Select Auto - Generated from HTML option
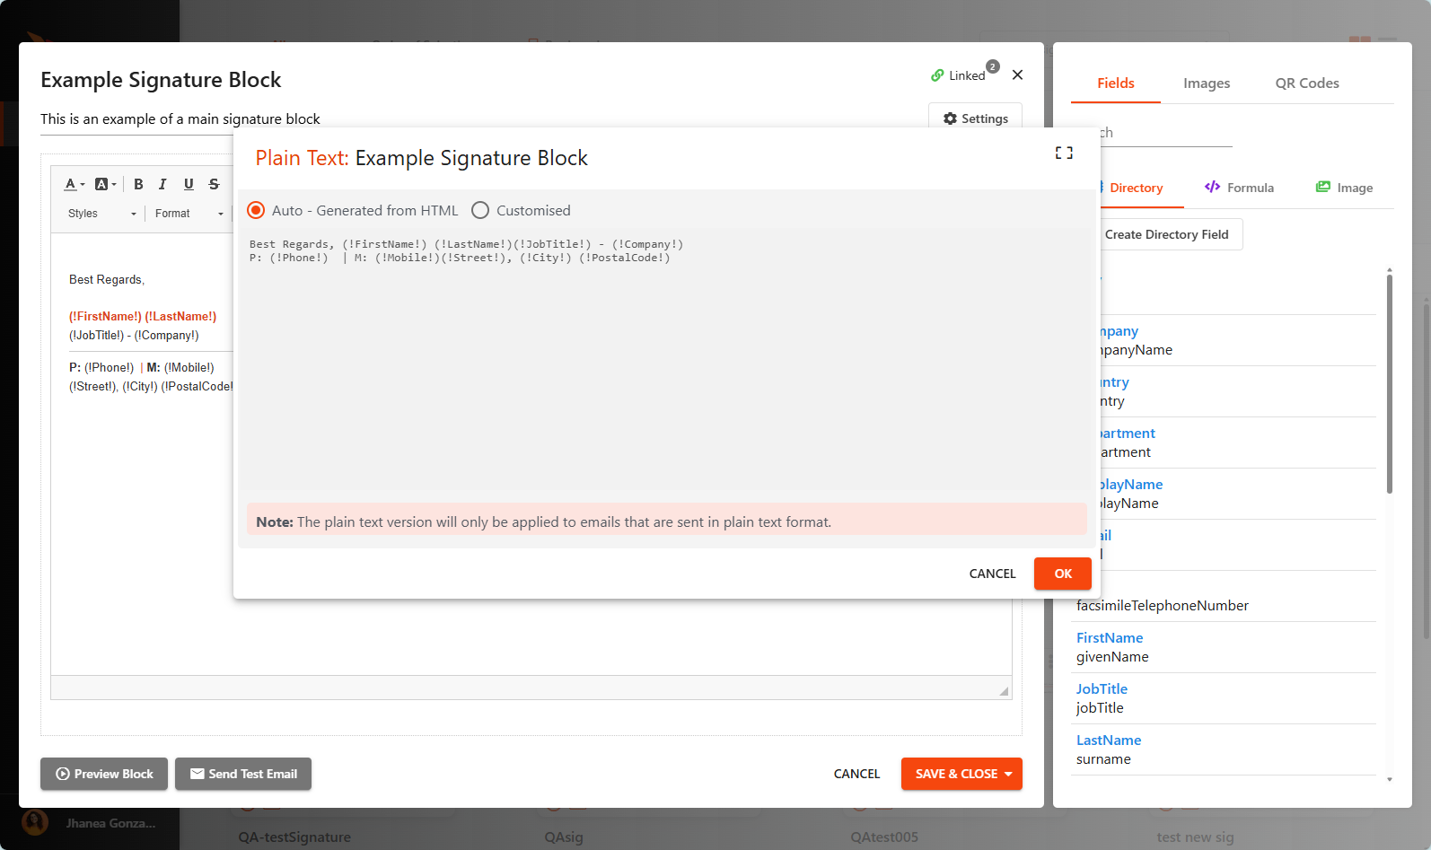1431x850 pixels. 257,210
